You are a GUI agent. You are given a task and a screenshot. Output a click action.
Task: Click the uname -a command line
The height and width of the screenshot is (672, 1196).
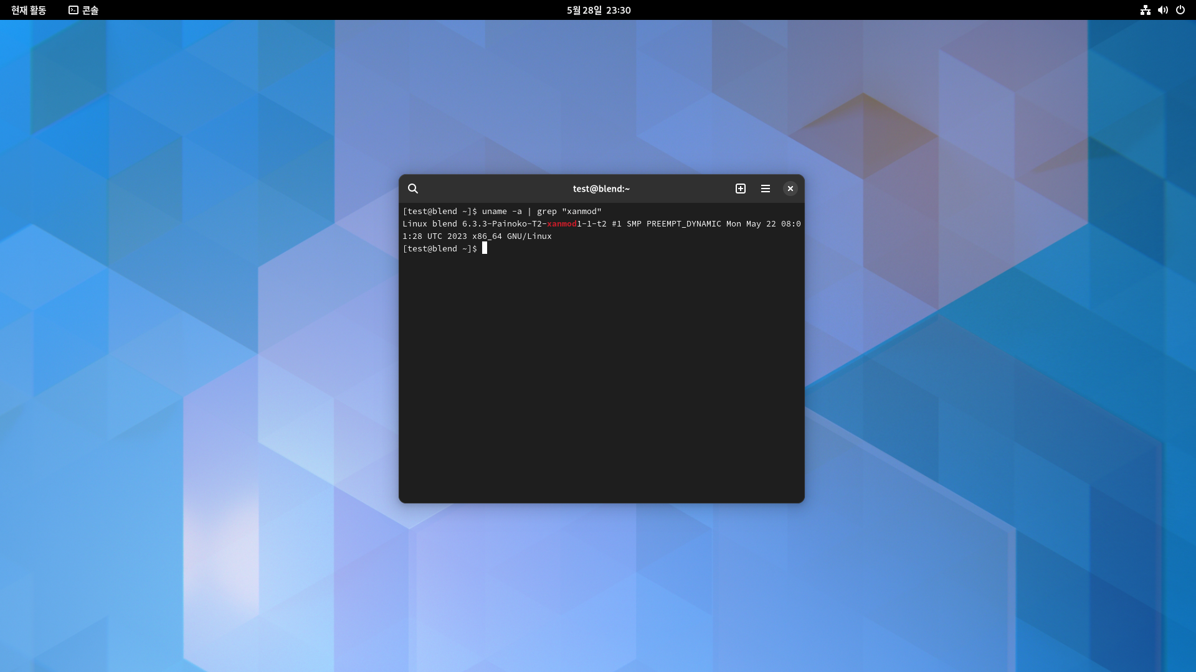[x=541, y=212]
